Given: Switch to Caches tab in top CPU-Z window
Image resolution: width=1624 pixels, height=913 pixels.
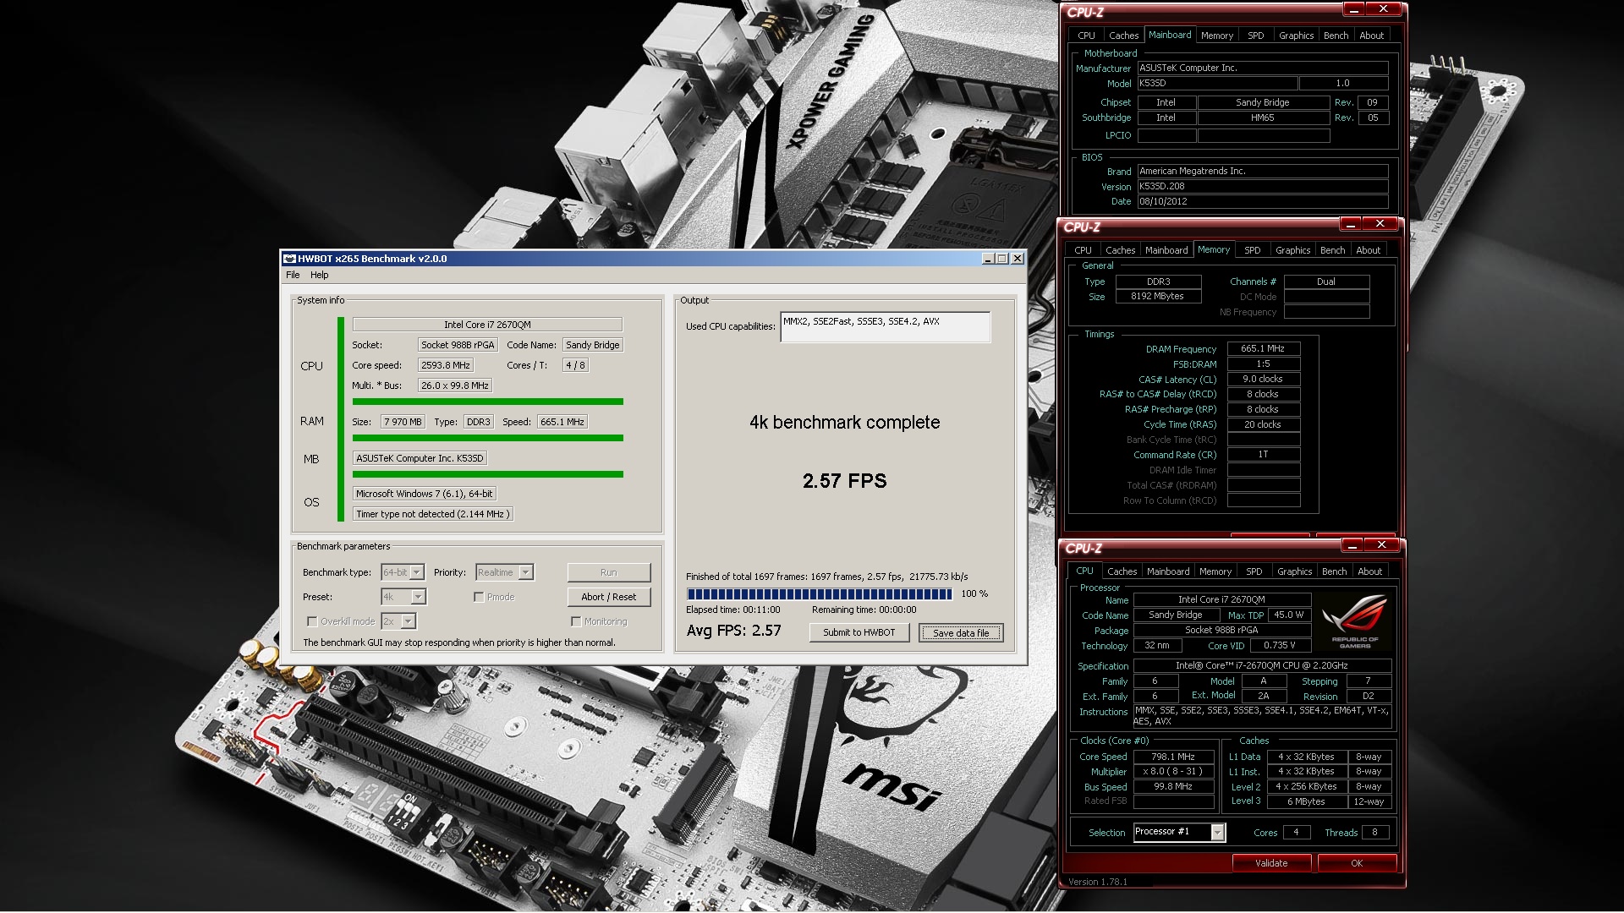Looking at the screenshot, I should [x=1123, y=36].
